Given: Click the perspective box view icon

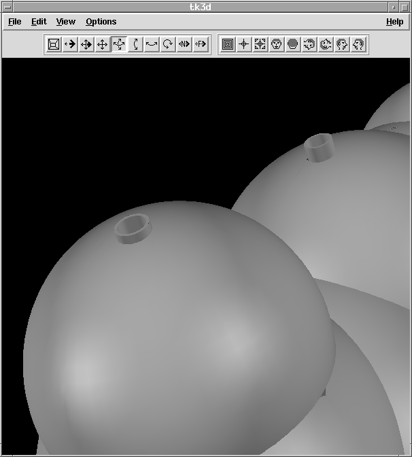Looking at the screenshot, I should click(54, 44).
